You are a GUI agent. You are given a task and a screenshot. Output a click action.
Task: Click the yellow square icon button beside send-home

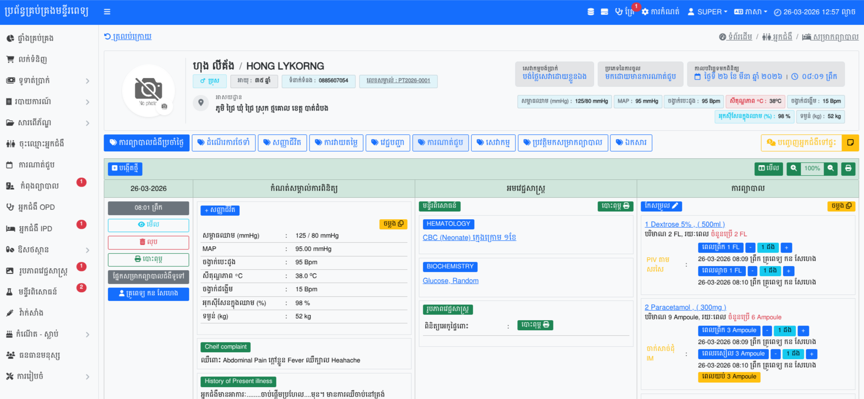(850, 143)
